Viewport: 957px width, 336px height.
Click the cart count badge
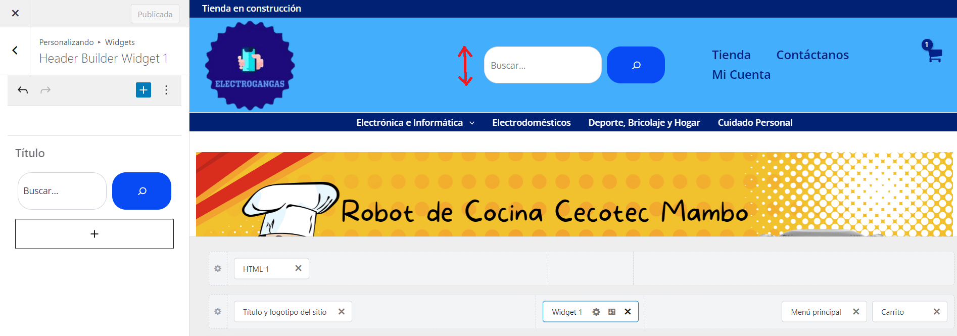[x=927, y=44]
